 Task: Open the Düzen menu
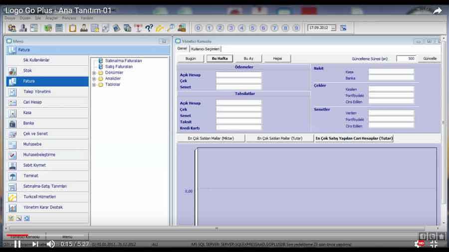pyautogui.click(x=25, y=18)
